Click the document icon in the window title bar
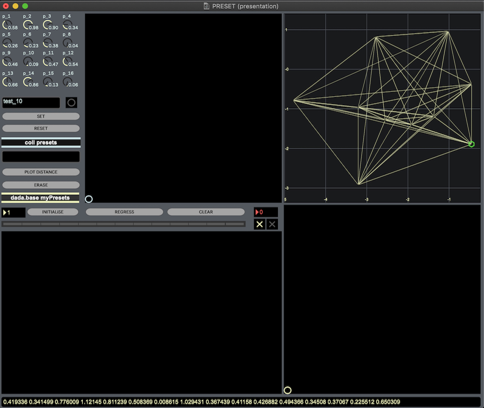 point(206,6)
